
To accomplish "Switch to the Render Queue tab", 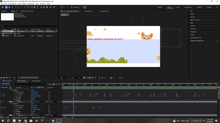I will pyautogui.click(x=36, y=81).
